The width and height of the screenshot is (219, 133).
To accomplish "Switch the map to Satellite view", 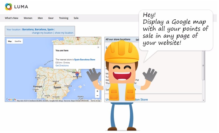I will pos(18,41).
